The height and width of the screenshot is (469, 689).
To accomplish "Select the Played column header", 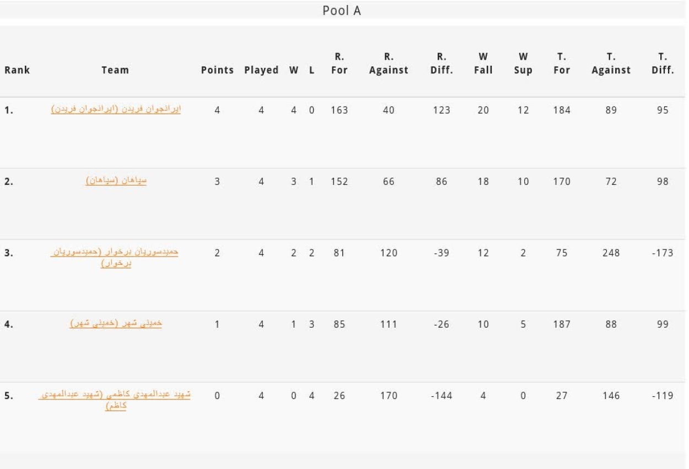I will coord(261,70).
